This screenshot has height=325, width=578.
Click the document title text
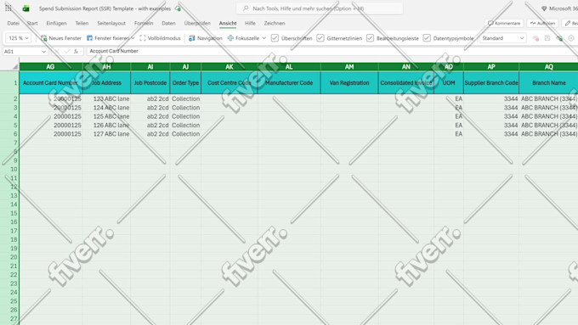pyautogui.click(x=105, y=8)
